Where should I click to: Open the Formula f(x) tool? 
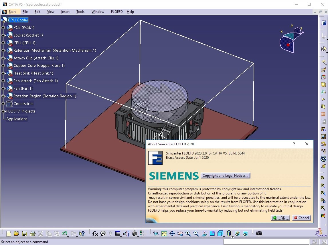point(95,234)
